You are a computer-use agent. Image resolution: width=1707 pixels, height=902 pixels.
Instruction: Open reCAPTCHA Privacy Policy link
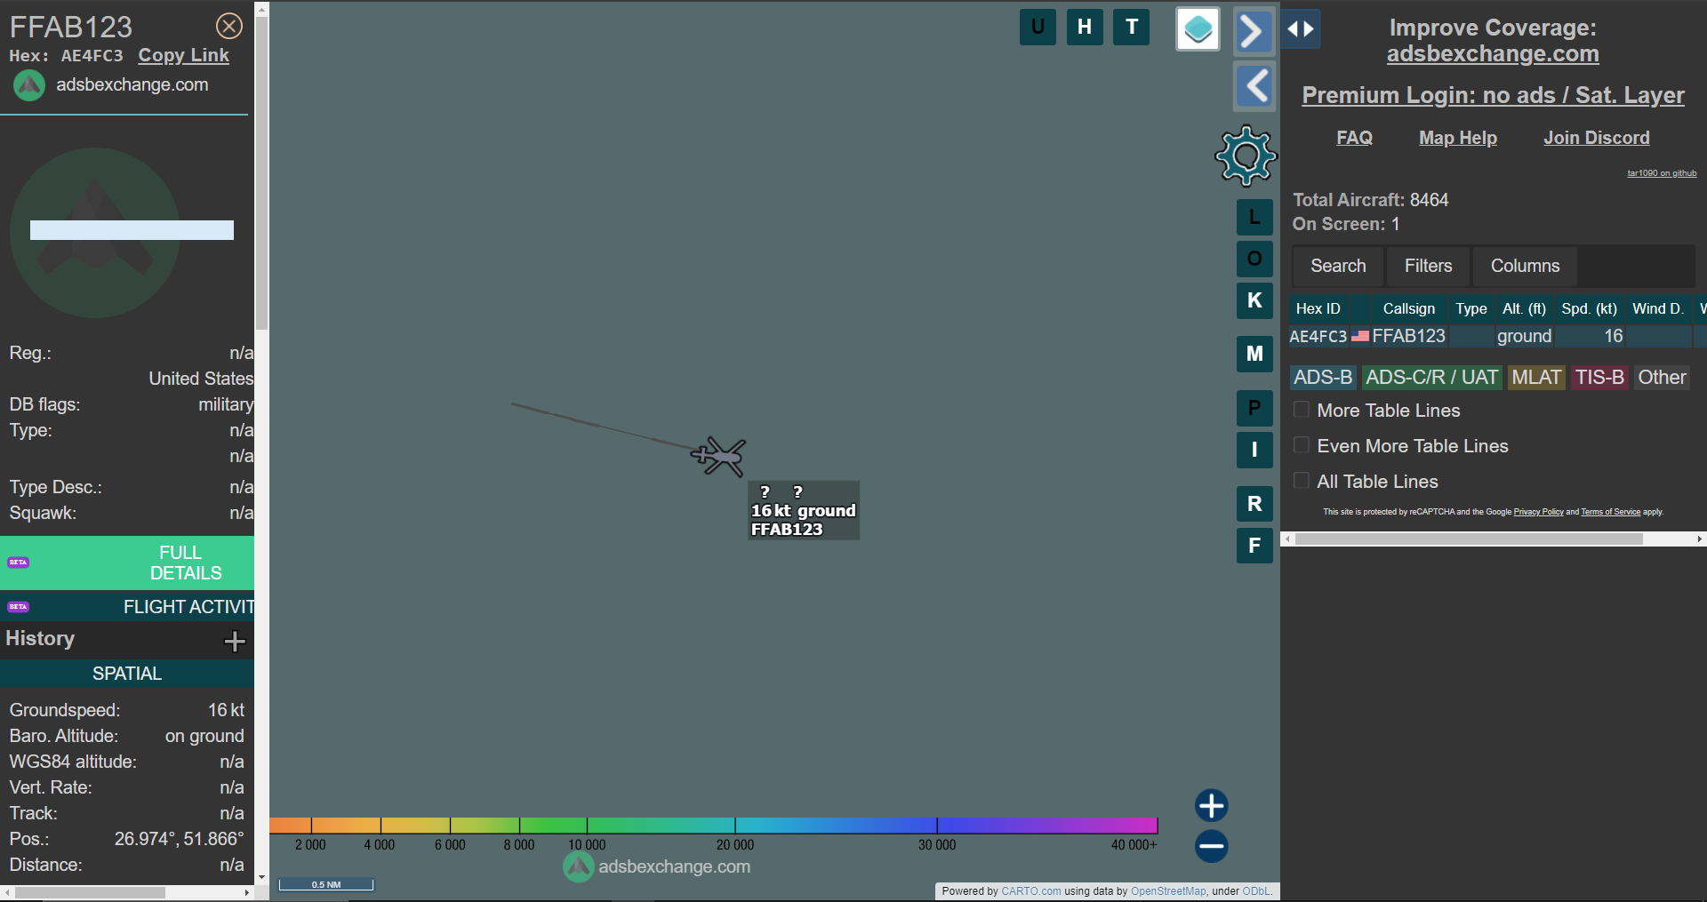(1538, 512)
